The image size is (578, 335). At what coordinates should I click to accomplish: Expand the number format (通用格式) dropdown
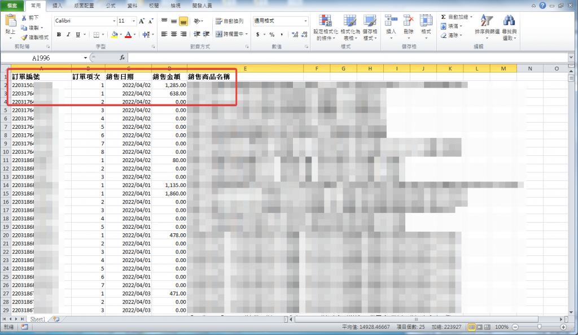pyautogui.click(x=305, y=21)
